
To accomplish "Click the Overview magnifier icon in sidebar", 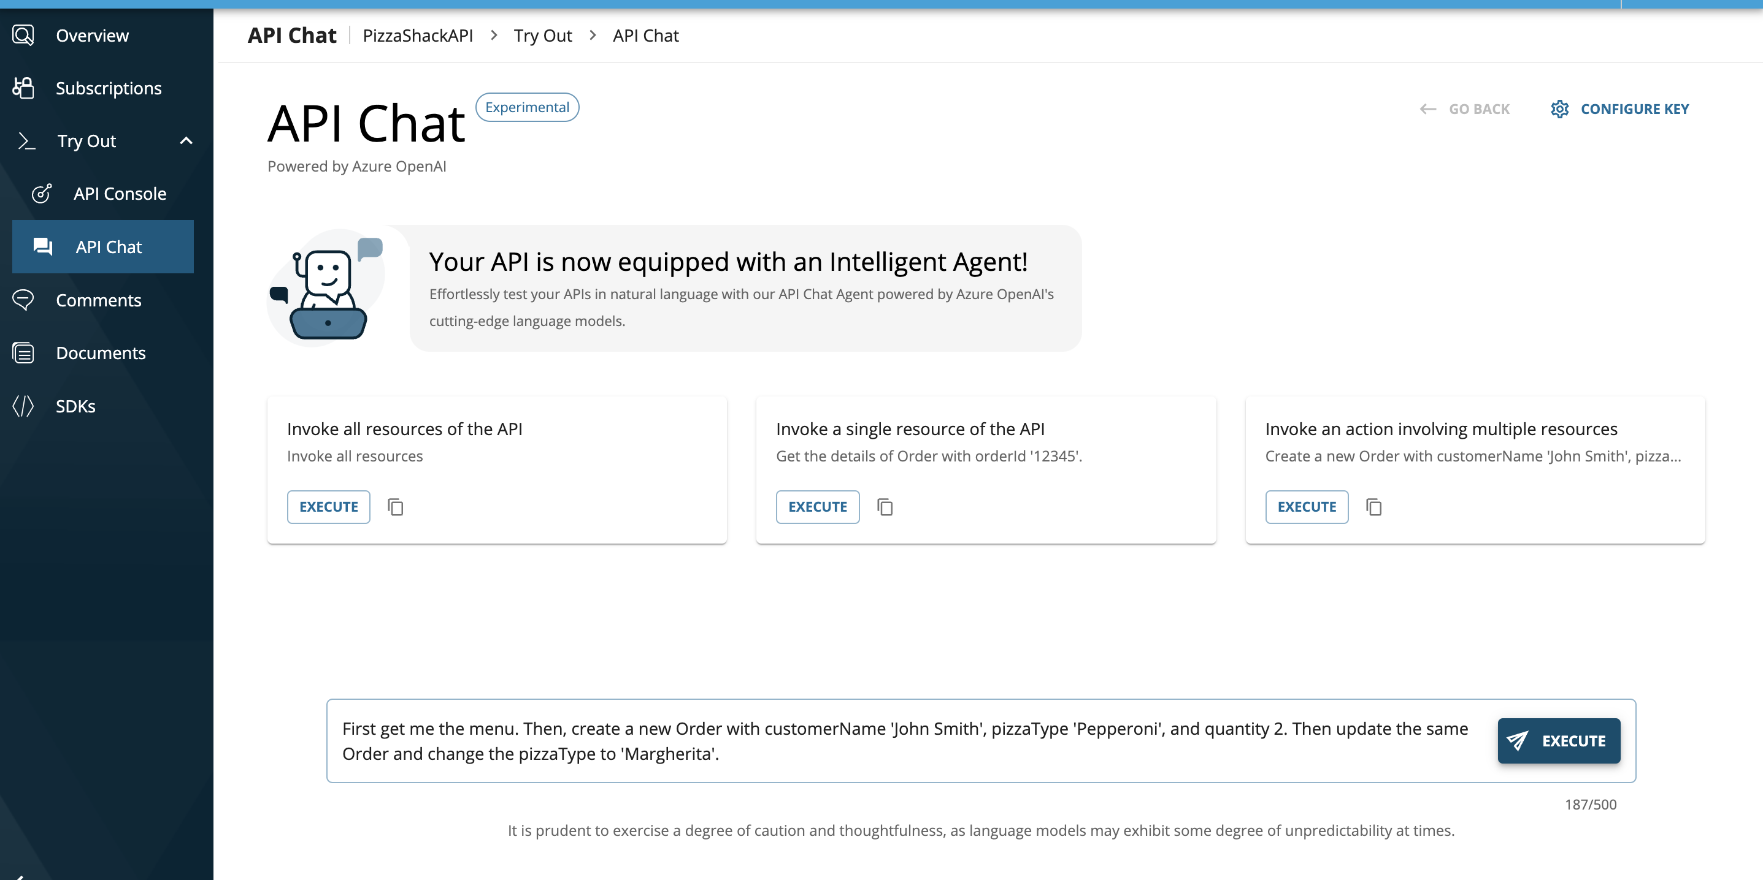I will coord(23,35).
